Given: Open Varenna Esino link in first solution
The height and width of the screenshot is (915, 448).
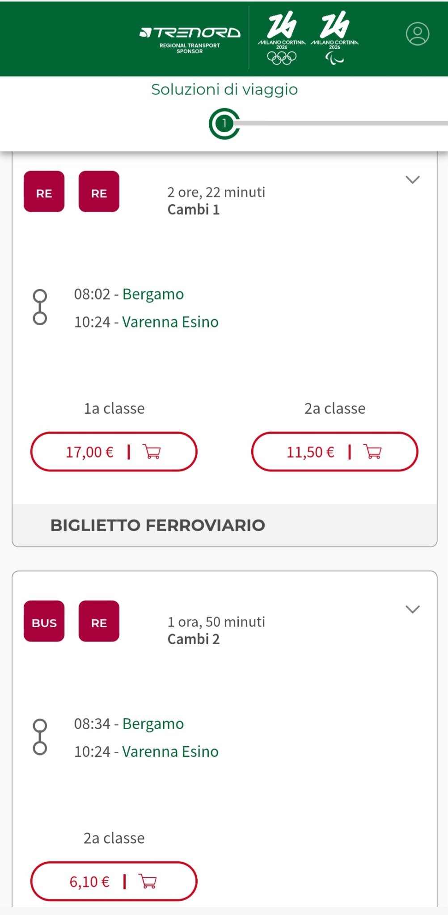Looking at the screenshot, I should point(170,322).
